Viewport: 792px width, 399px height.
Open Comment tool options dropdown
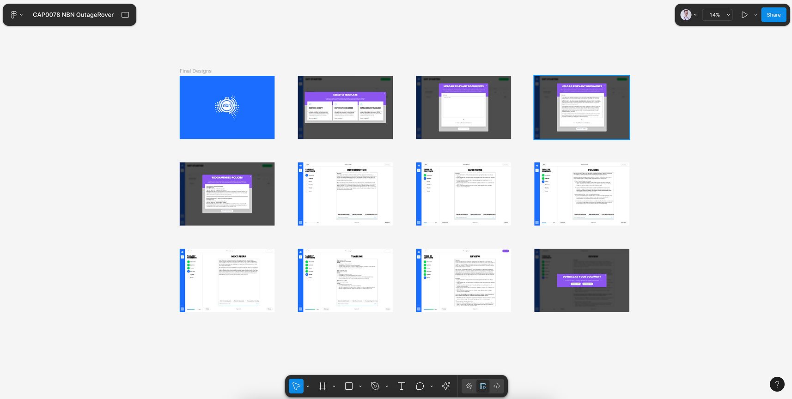point(432,386)
